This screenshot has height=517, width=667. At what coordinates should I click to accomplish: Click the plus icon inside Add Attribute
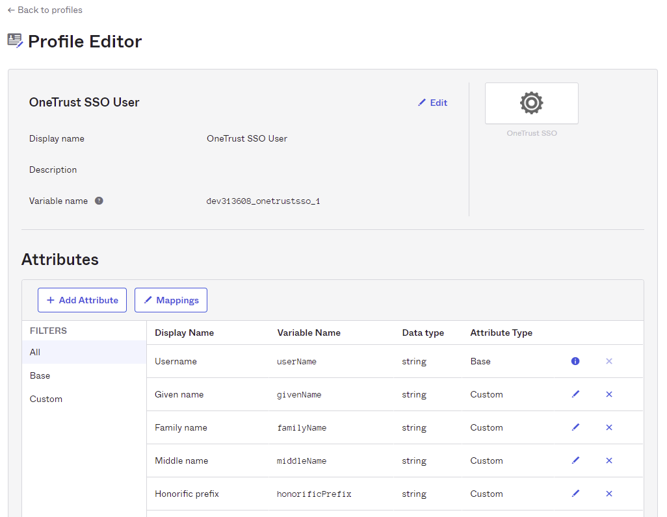[x=49, y=300]
